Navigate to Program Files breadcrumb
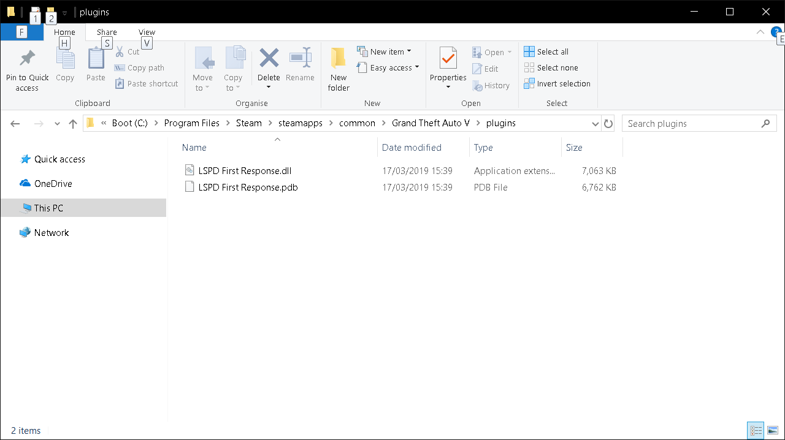Screen dimensions: 785x440 click(x=191, y=123)
